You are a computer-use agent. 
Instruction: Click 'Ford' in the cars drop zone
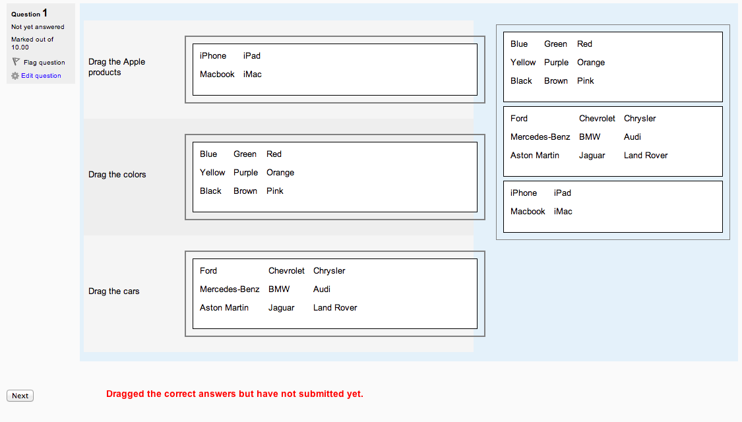(208, 271)
